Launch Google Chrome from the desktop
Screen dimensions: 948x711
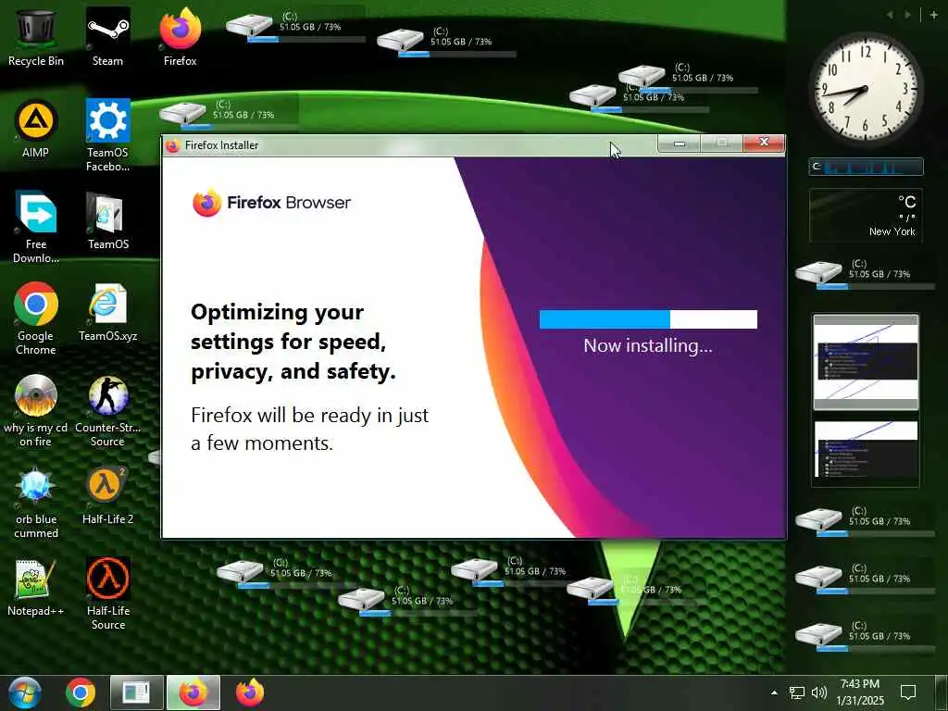click(36, 318)
